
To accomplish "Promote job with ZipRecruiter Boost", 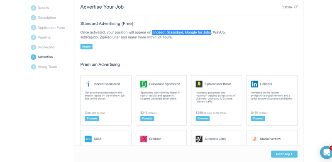I will pos(203,119).
